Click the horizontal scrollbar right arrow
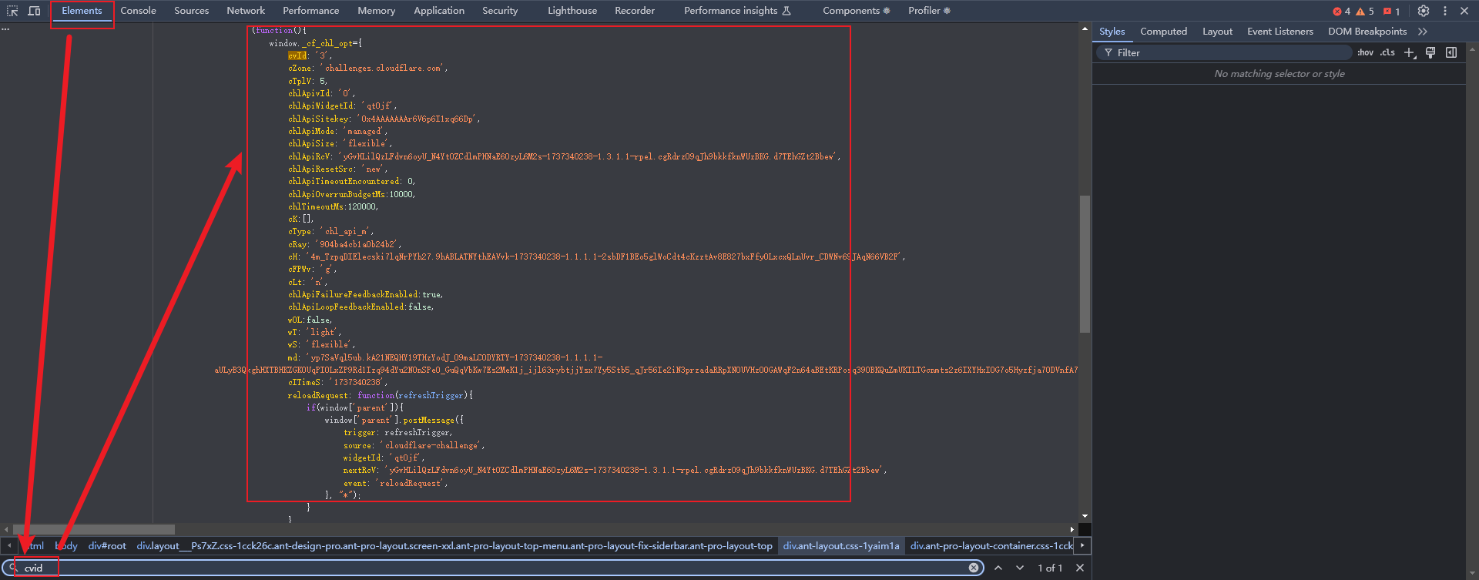This screenshot has width=1479, height=580. click(1072, 529)
